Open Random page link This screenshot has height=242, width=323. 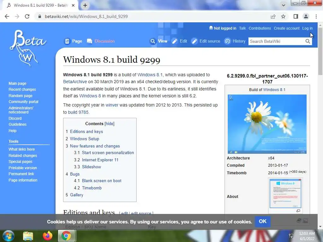pos(21,96)
